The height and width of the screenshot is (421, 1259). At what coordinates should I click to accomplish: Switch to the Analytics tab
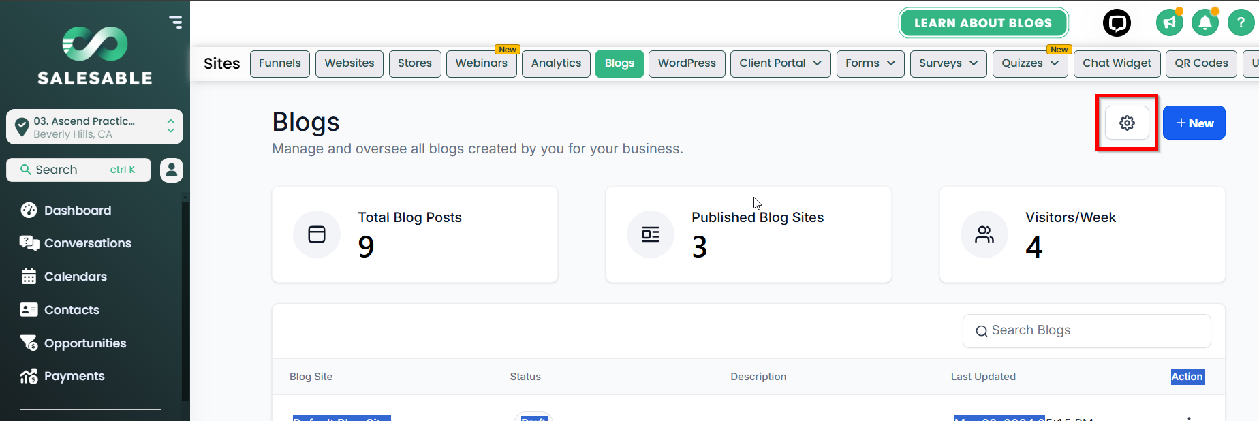pyautogui.click(x=556, y=63)
